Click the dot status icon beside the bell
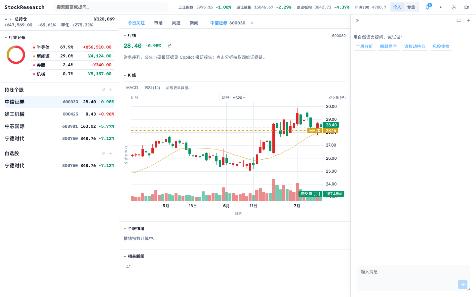The width and height of the screenshot is (476, 297). point(441,7)
